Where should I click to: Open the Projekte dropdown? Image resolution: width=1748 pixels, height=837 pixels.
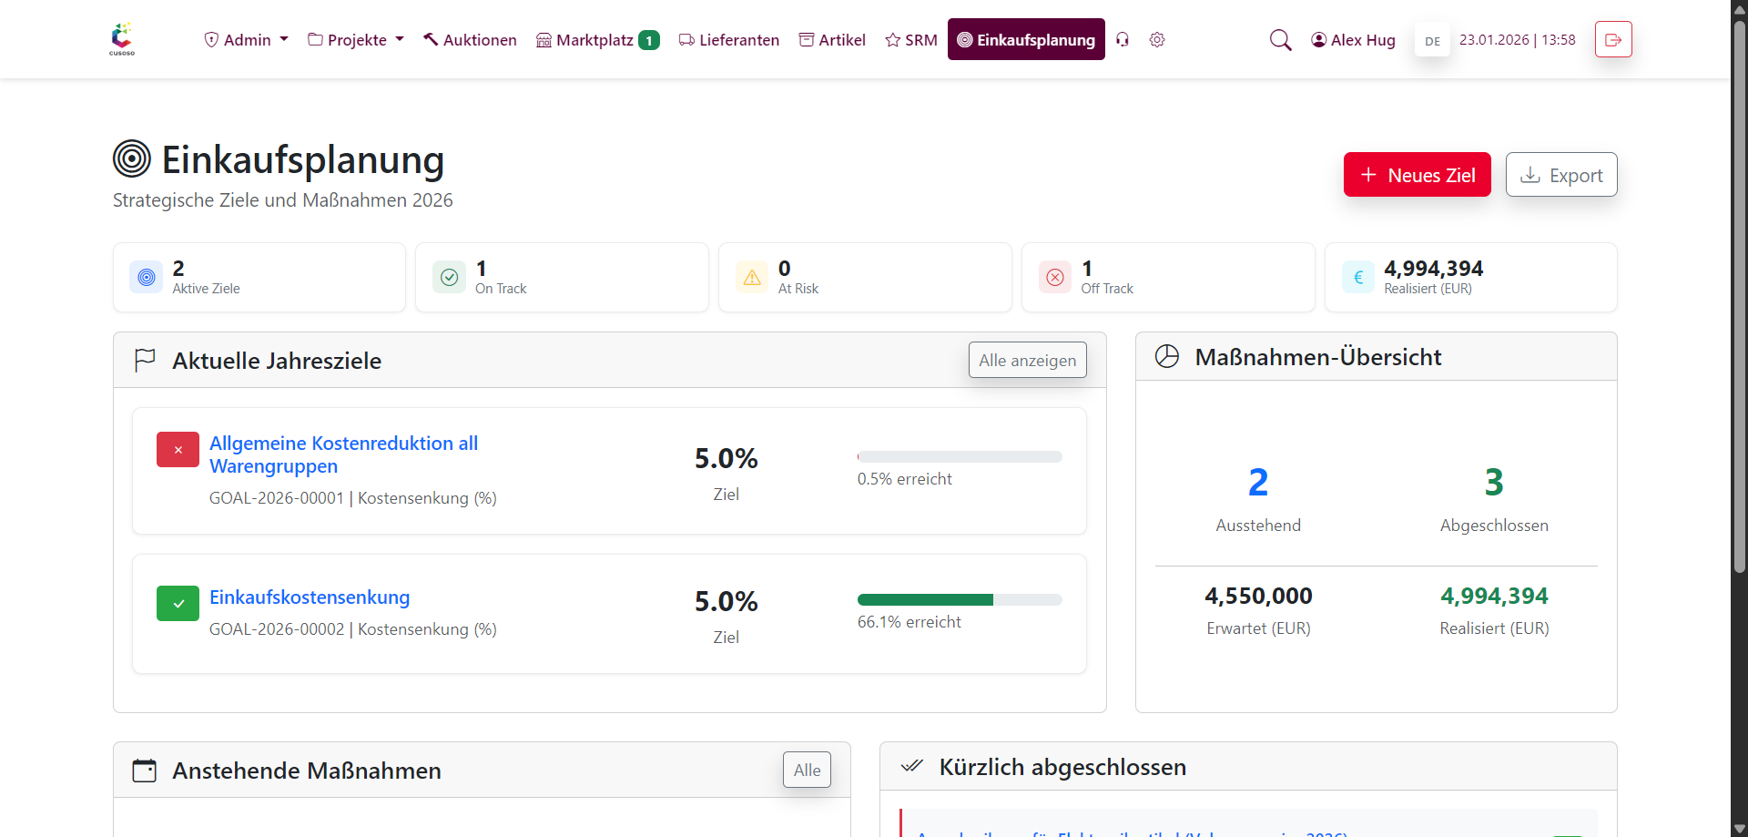pyautogui.click(x=355, y=39)
